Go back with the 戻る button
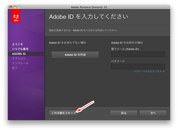The height and width of the screenshot is (131, 178). [x=124, y=113]
